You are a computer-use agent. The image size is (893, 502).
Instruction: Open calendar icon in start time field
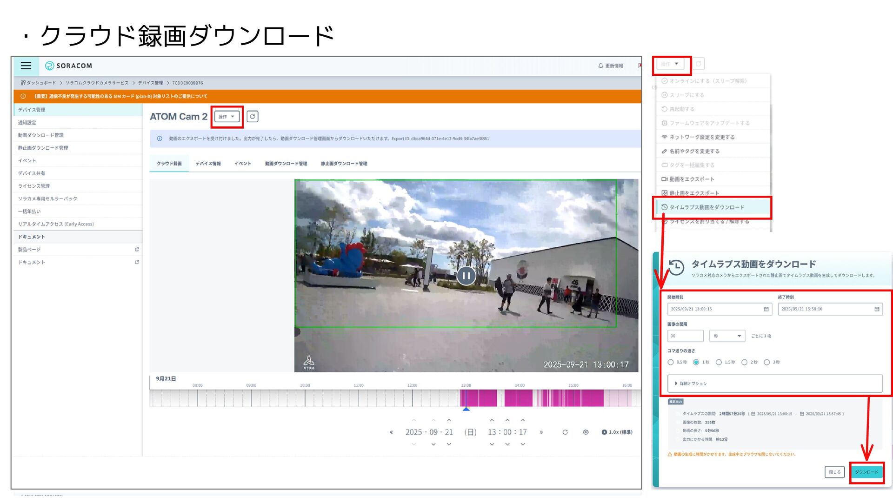click(766, 309)
